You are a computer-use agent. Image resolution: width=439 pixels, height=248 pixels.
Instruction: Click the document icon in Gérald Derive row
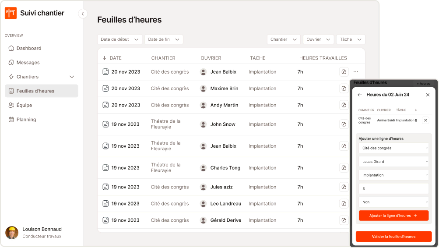tap(105, 220)
